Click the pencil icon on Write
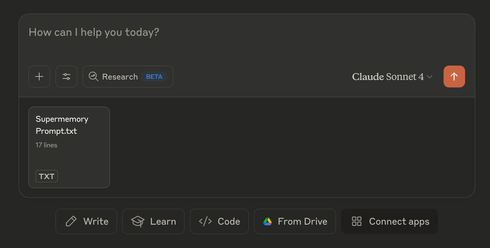 pos(71,221)
